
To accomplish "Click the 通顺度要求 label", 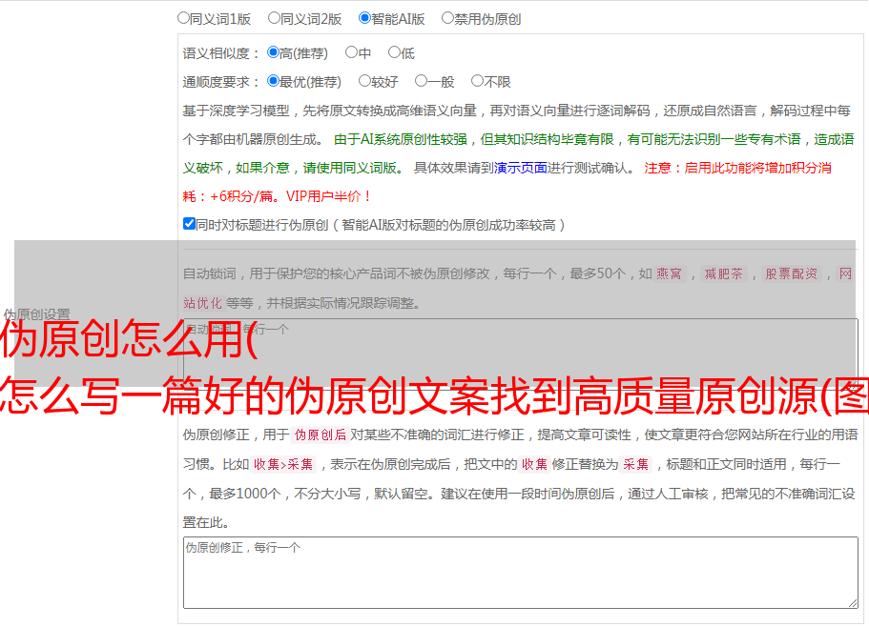I will click(220, 82).
